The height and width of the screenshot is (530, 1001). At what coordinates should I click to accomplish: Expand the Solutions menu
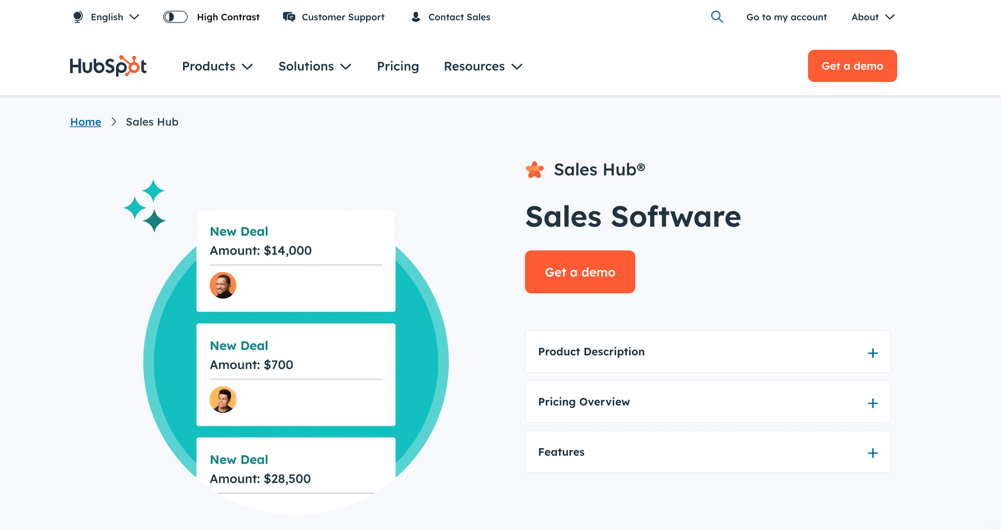pyautogui.click(x=315, y=67)
